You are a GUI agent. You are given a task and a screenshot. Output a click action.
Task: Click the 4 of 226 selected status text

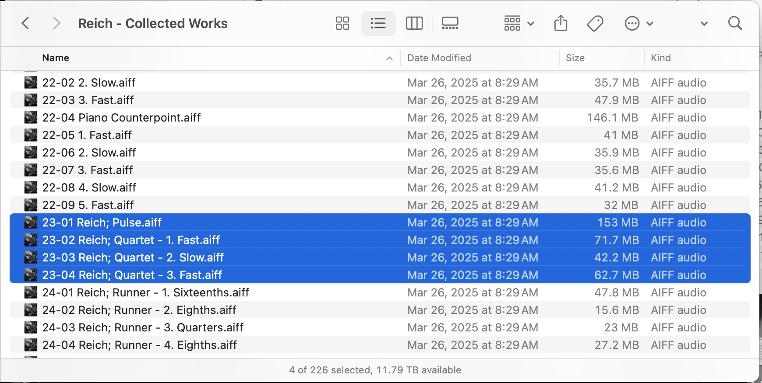tap(375, 370)
